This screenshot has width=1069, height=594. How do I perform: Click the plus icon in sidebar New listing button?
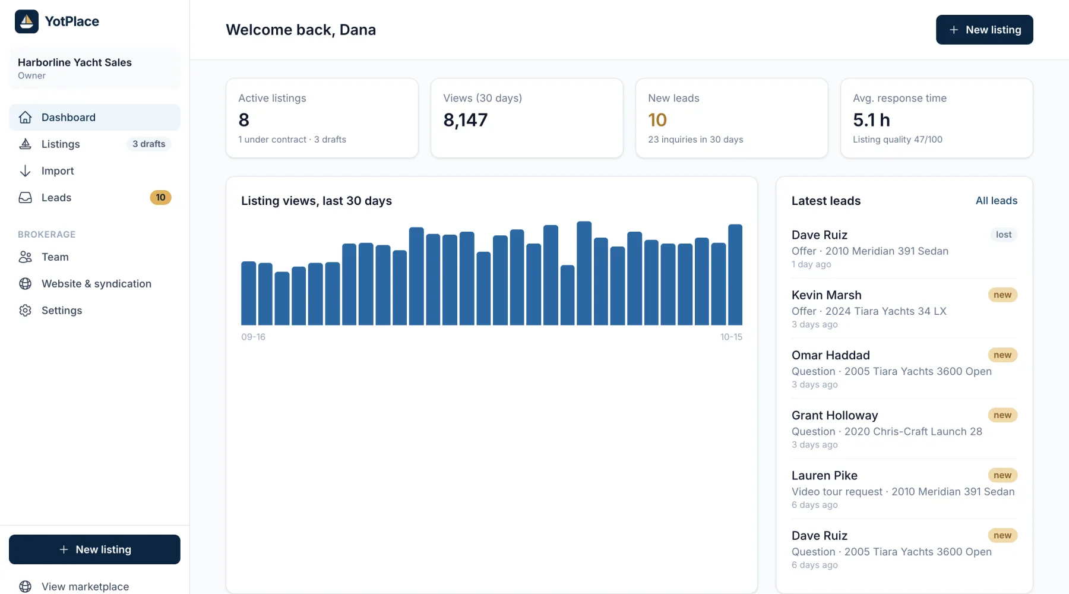pos(64,549)
